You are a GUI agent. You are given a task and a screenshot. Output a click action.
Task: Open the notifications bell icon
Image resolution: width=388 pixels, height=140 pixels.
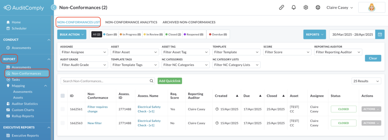click(x=294, y=8)
